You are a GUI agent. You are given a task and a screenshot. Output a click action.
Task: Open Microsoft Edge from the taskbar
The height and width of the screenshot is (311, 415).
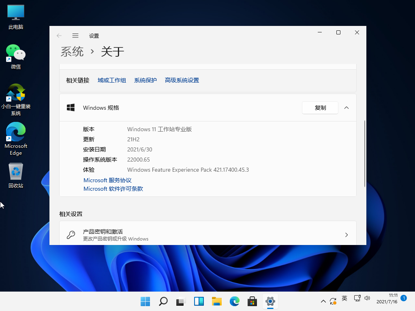[x=234, y=301]
